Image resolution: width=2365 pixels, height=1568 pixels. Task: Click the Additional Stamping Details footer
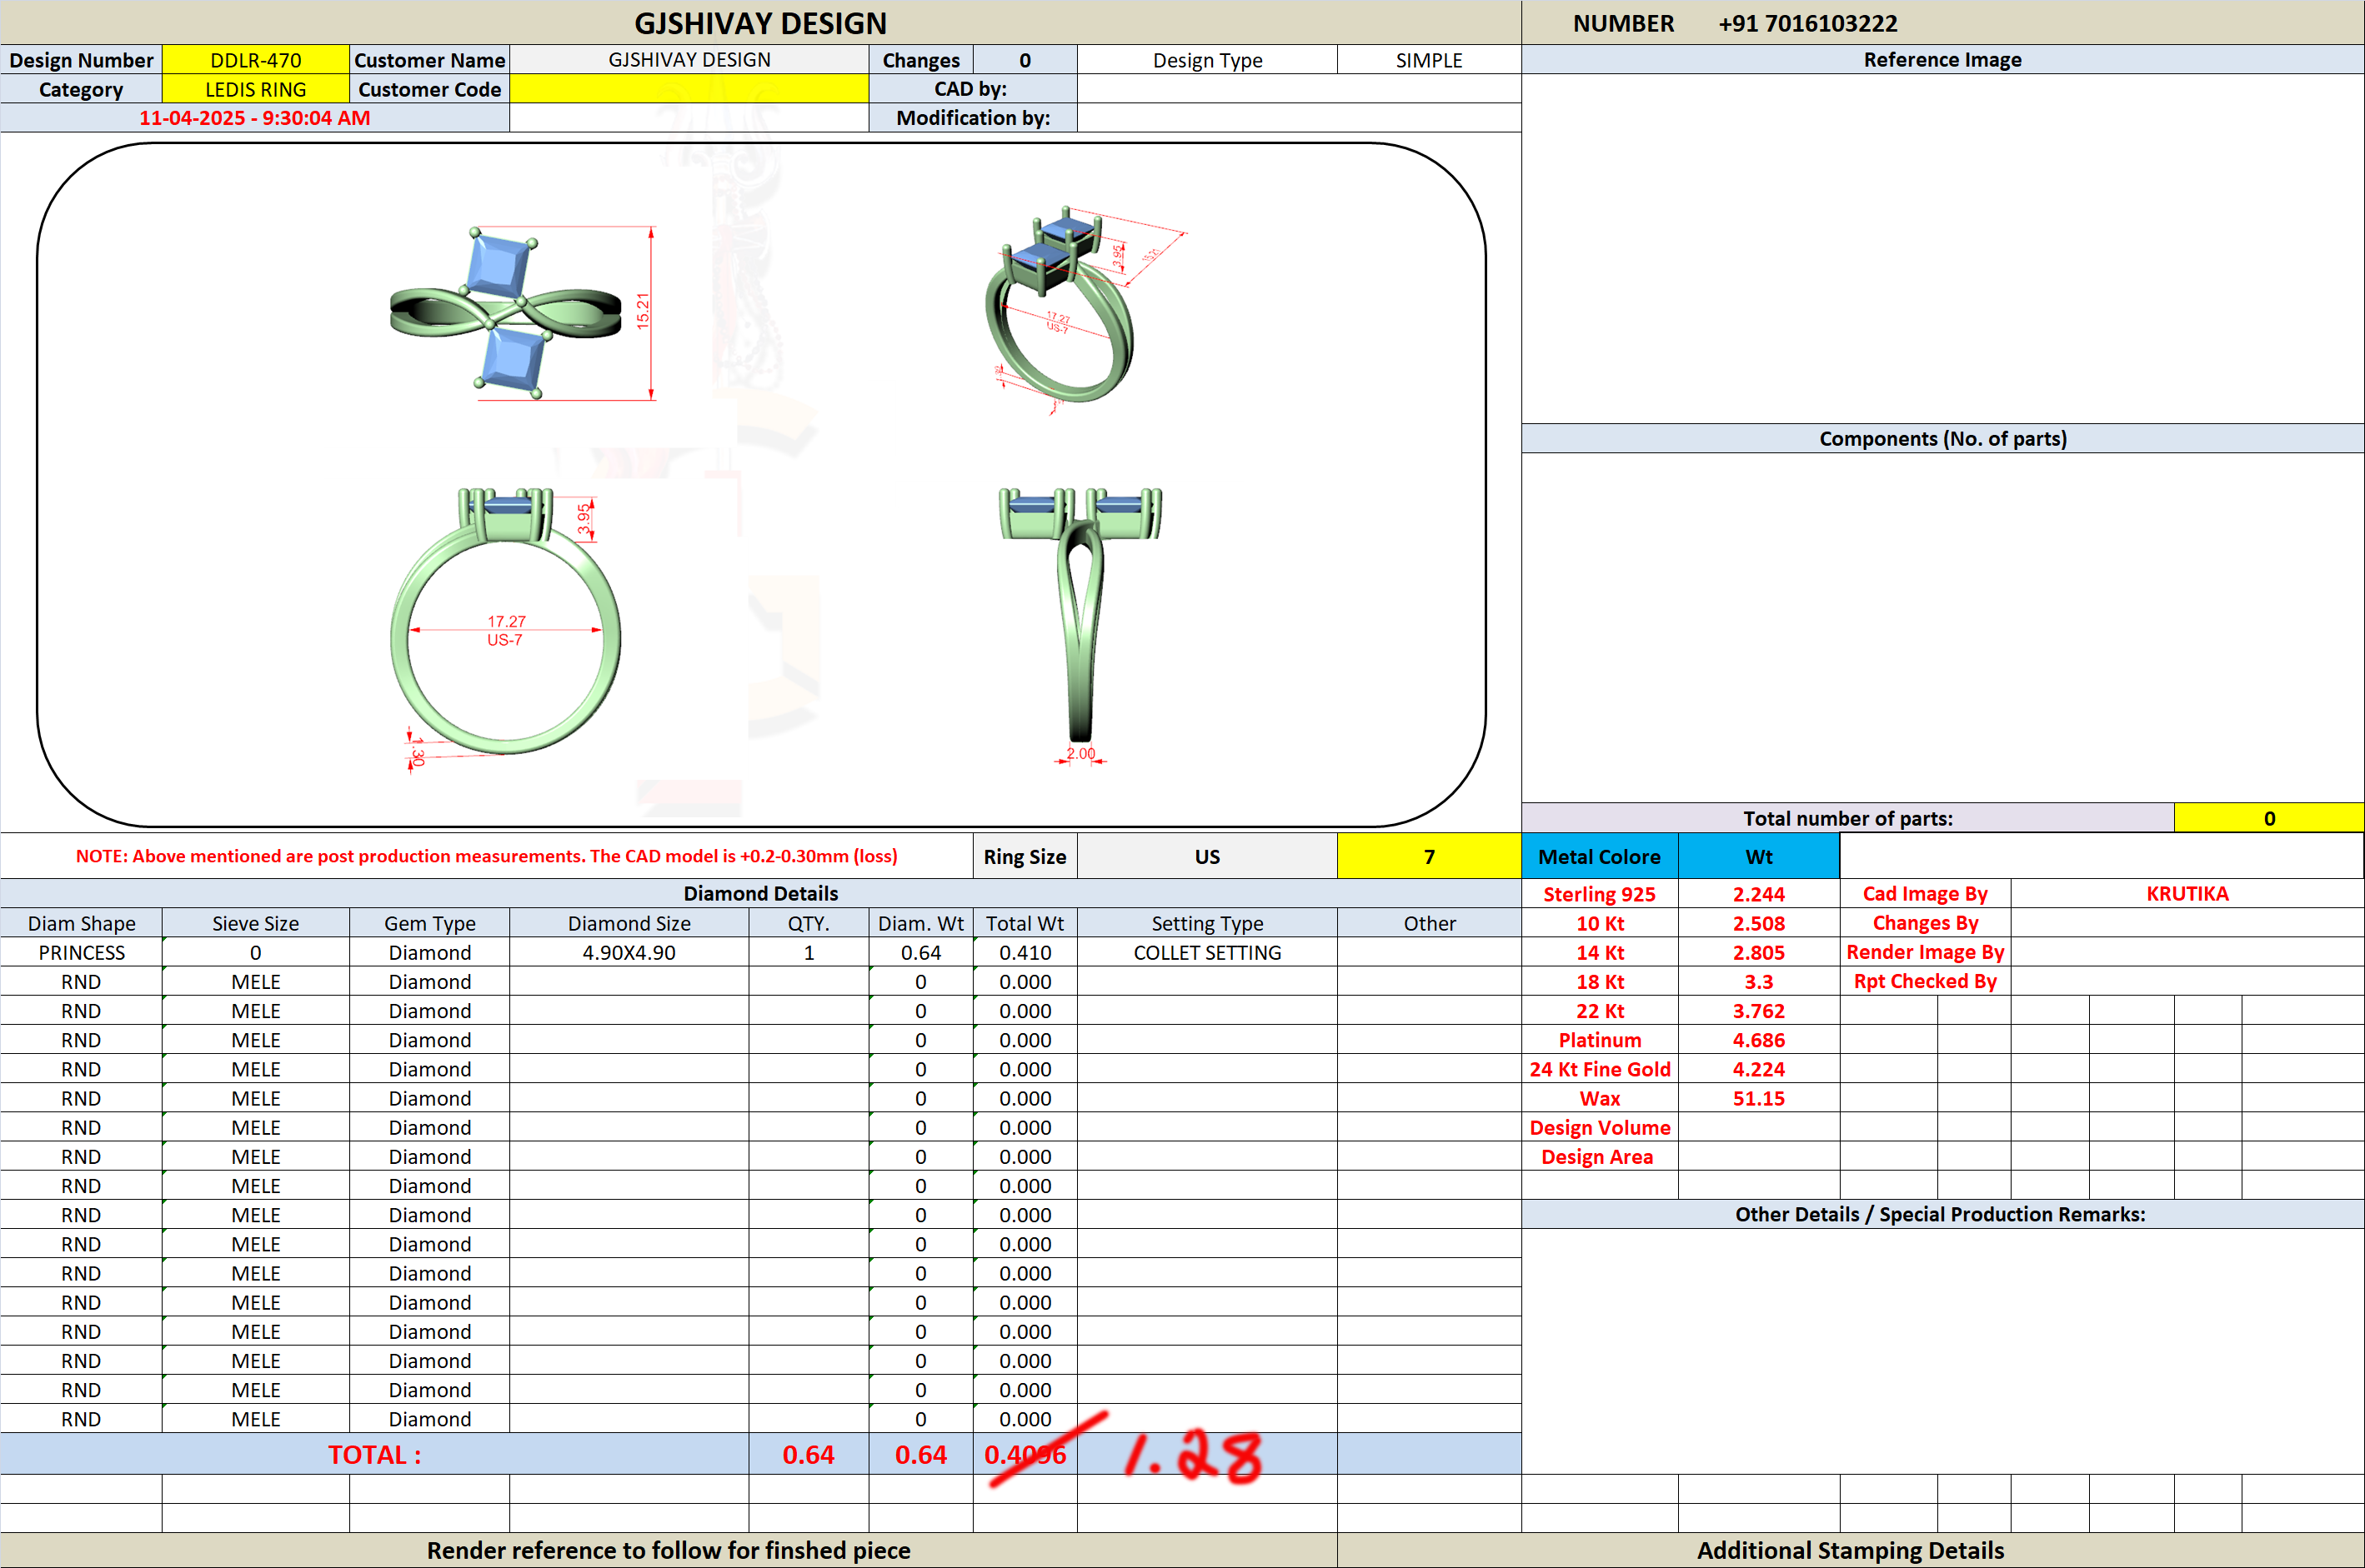click(1850, 1550)
